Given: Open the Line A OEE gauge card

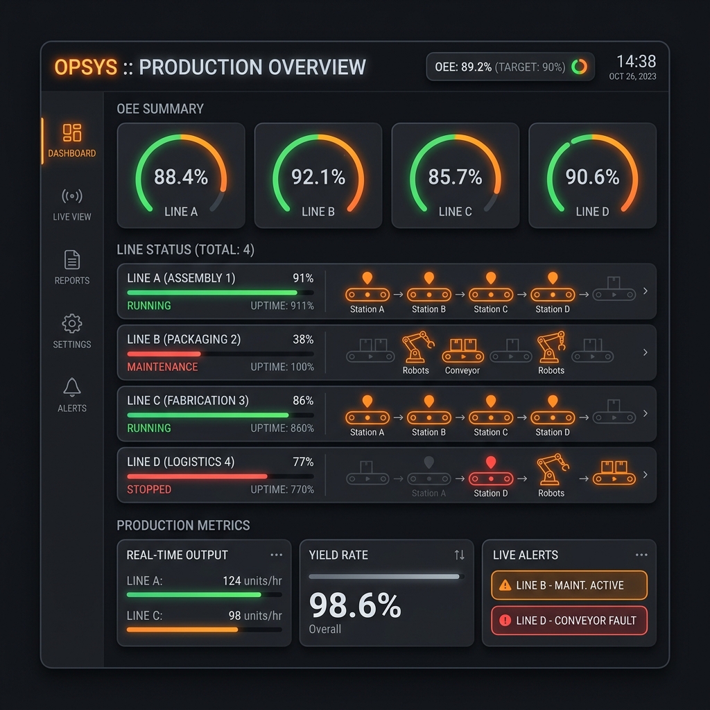Looking at the screenshot, I should [x=181, y=175].
